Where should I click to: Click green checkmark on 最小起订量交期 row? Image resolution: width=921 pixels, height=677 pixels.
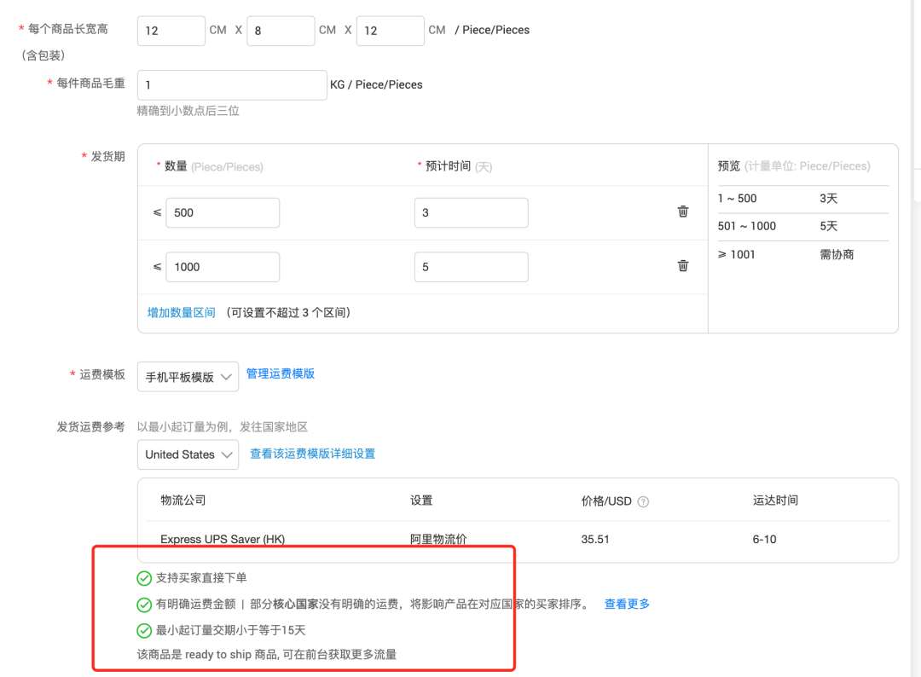[144, 631]
